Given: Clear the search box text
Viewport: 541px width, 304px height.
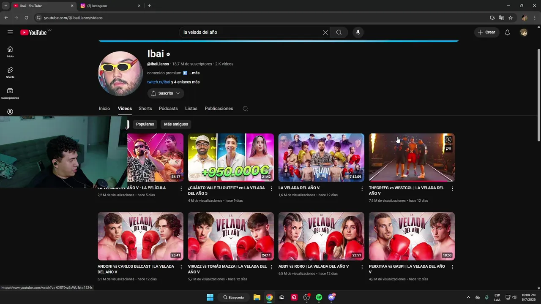Looking at the screenshot, I should pyautogui.click(x=325, y=32).
